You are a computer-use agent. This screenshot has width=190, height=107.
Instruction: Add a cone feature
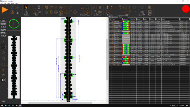56,8
